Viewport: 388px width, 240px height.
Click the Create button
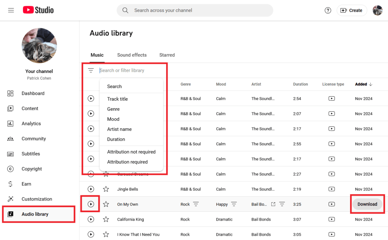352,10
